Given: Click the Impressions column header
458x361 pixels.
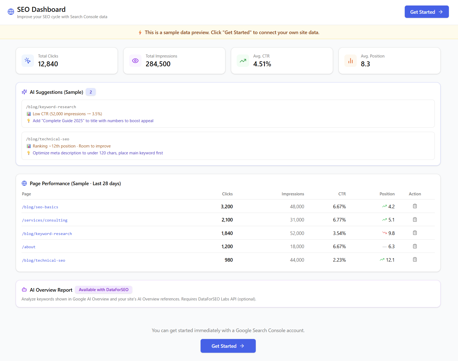Looking at the screenshot, I should (293, 194).
